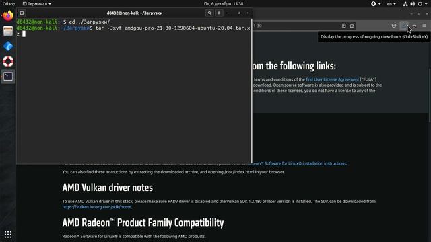The height and width of the screenshot is (242, 431).
Task: Minimize the Firefox window
Action: tap(411, 13)
